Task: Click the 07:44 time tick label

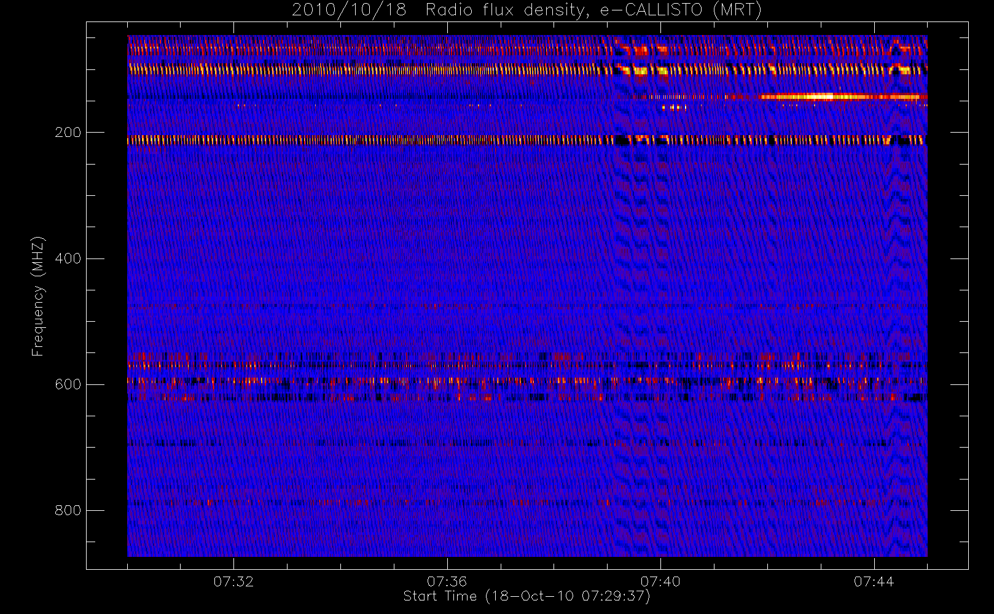Action: 874,581
